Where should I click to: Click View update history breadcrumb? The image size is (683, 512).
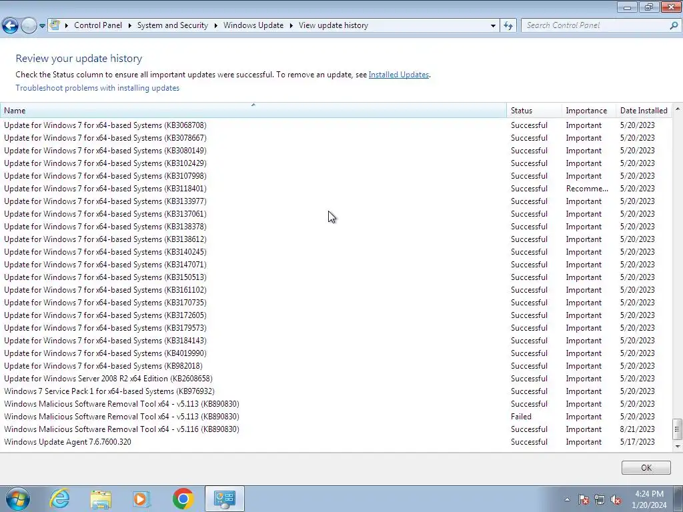point(333,25)
